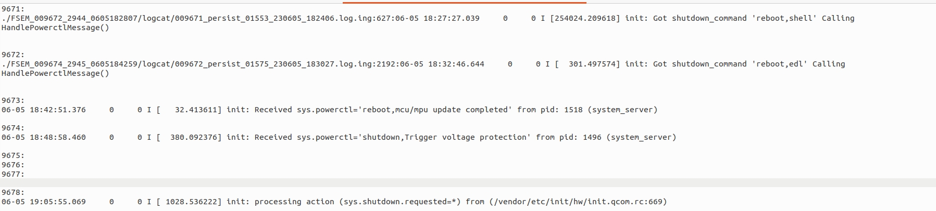Click the line label "9671:"

tap(13, 9)
